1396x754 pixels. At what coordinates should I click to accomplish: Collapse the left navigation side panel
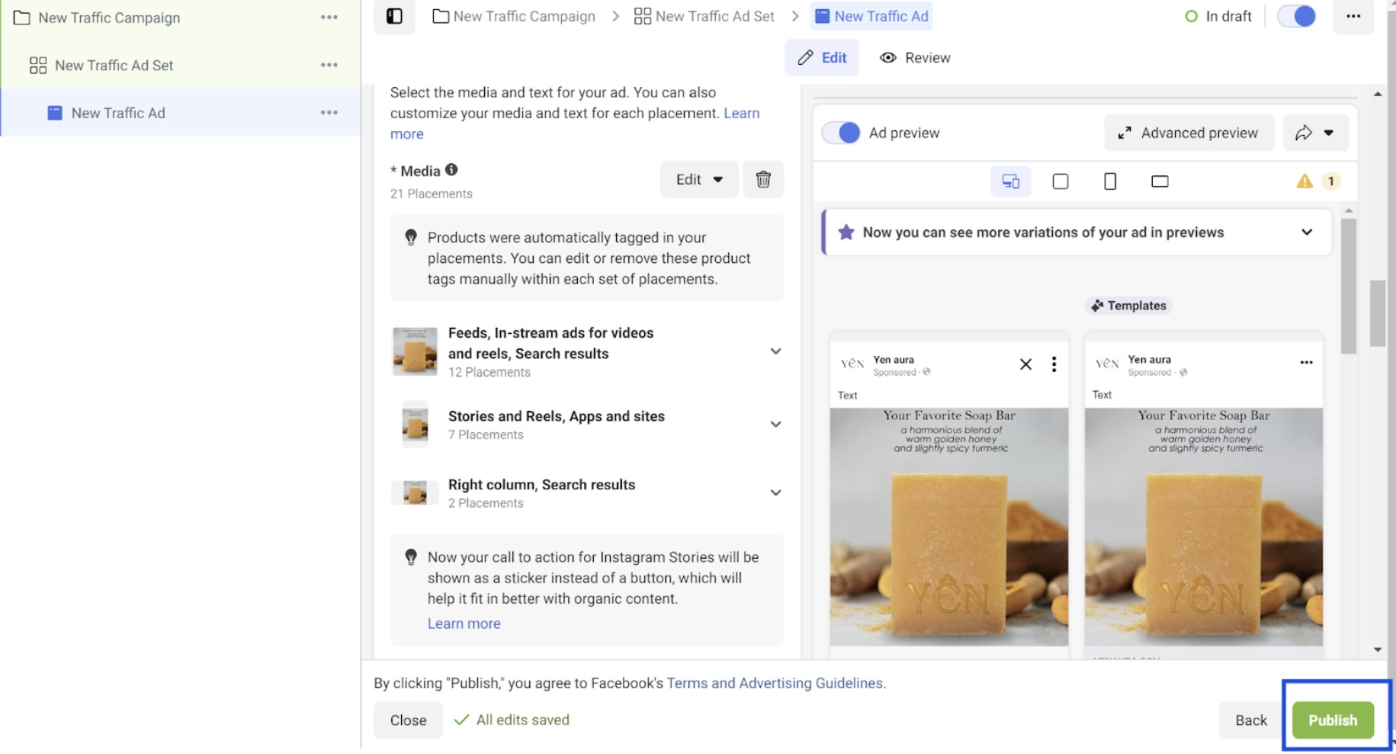[393, 16]
